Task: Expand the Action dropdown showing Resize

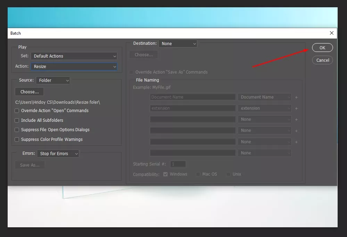Action: pos(74,66)
